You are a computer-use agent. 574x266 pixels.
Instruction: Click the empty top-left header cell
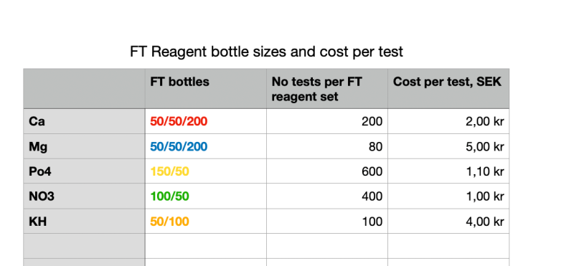tap(84, 88)
